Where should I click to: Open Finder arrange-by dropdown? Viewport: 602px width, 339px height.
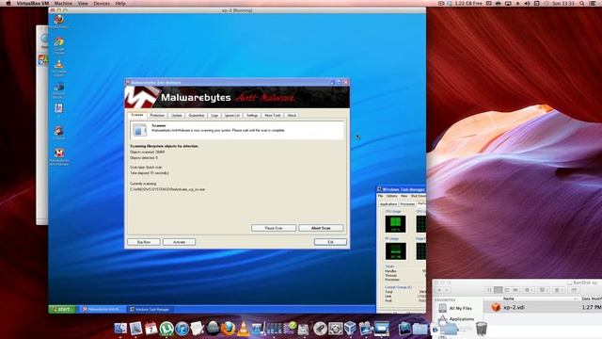559,290
